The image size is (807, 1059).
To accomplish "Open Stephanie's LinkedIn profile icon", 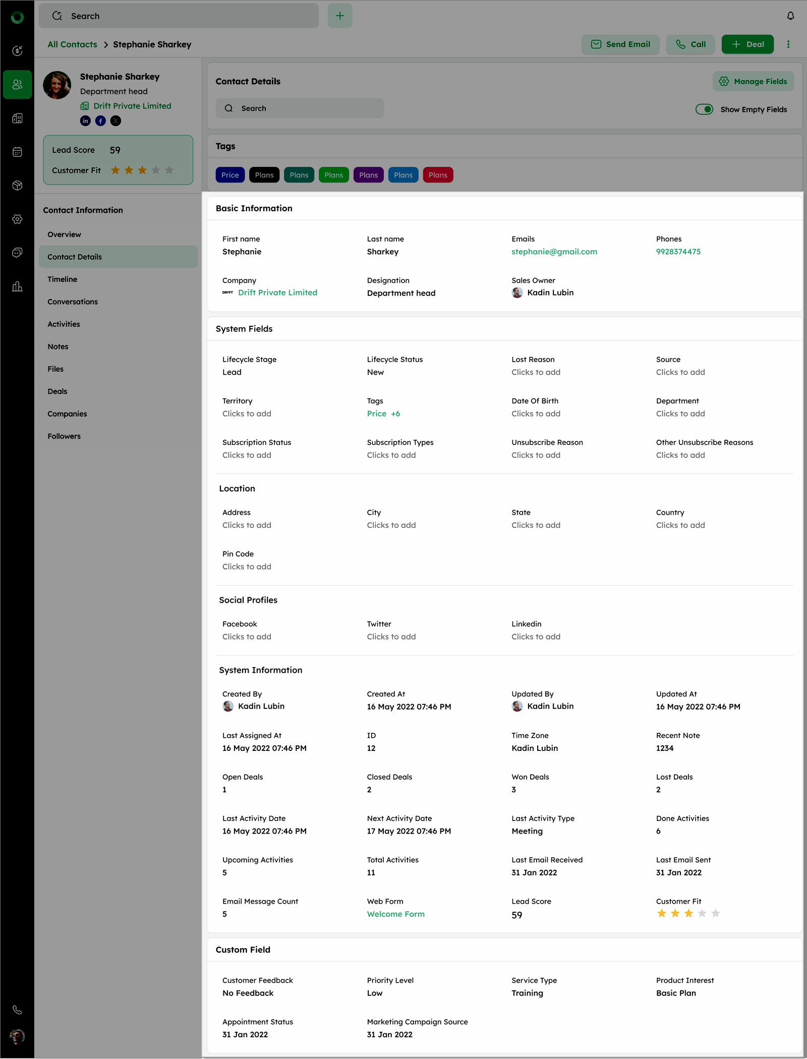I will pyautogui.click(x=85, y=121).
